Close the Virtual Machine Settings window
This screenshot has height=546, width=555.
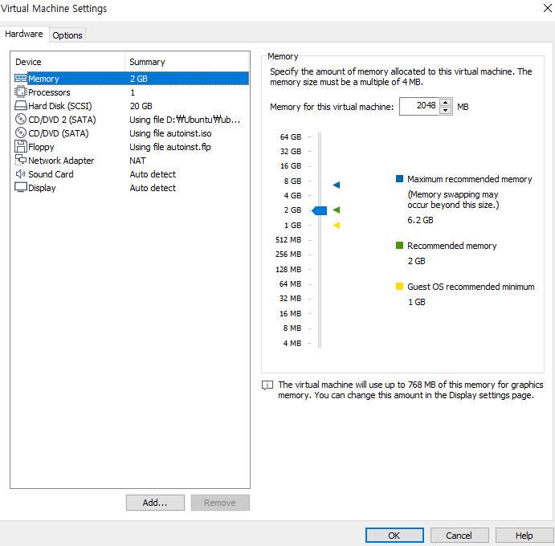click(x=547, y=8)
